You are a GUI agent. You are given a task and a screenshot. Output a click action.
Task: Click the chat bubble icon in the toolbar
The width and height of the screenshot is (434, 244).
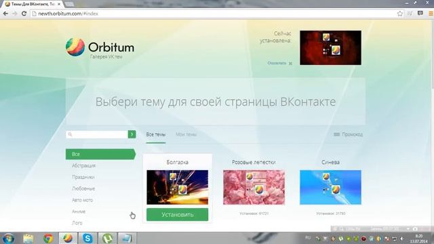coord(420,14)
